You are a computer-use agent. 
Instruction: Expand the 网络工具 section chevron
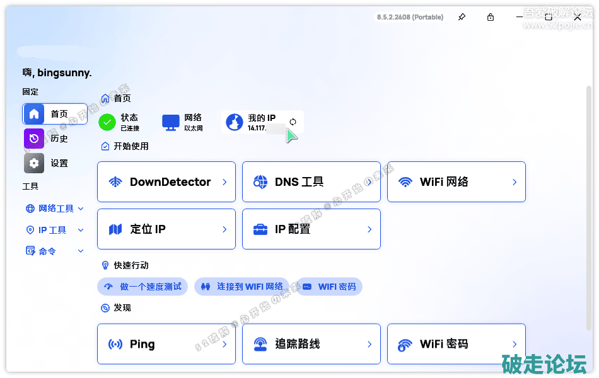(81, 209)
